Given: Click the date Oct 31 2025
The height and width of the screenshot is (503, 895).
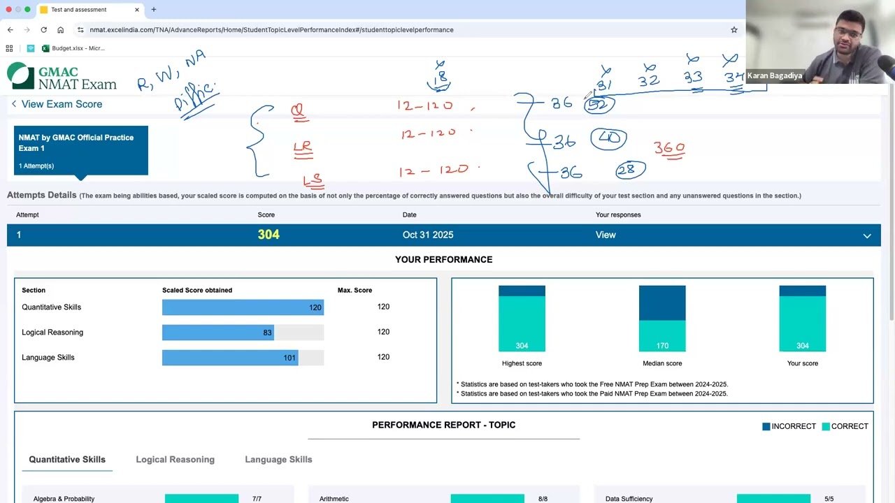Looking at the screenshot, I should coord(428,235).
